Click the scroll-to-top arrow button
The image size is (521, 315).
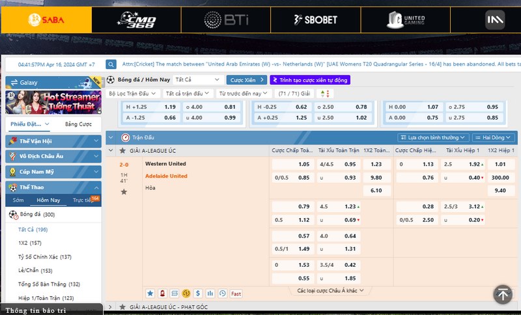coord(502,294)
